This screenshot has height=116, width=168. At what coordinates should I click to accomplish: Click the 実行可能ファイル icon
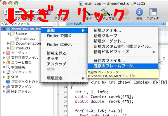8,58
